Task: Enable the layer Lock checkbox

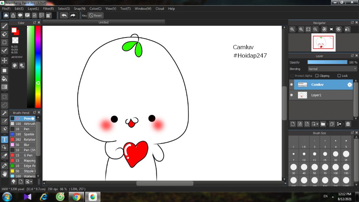Action: (339, 76)
